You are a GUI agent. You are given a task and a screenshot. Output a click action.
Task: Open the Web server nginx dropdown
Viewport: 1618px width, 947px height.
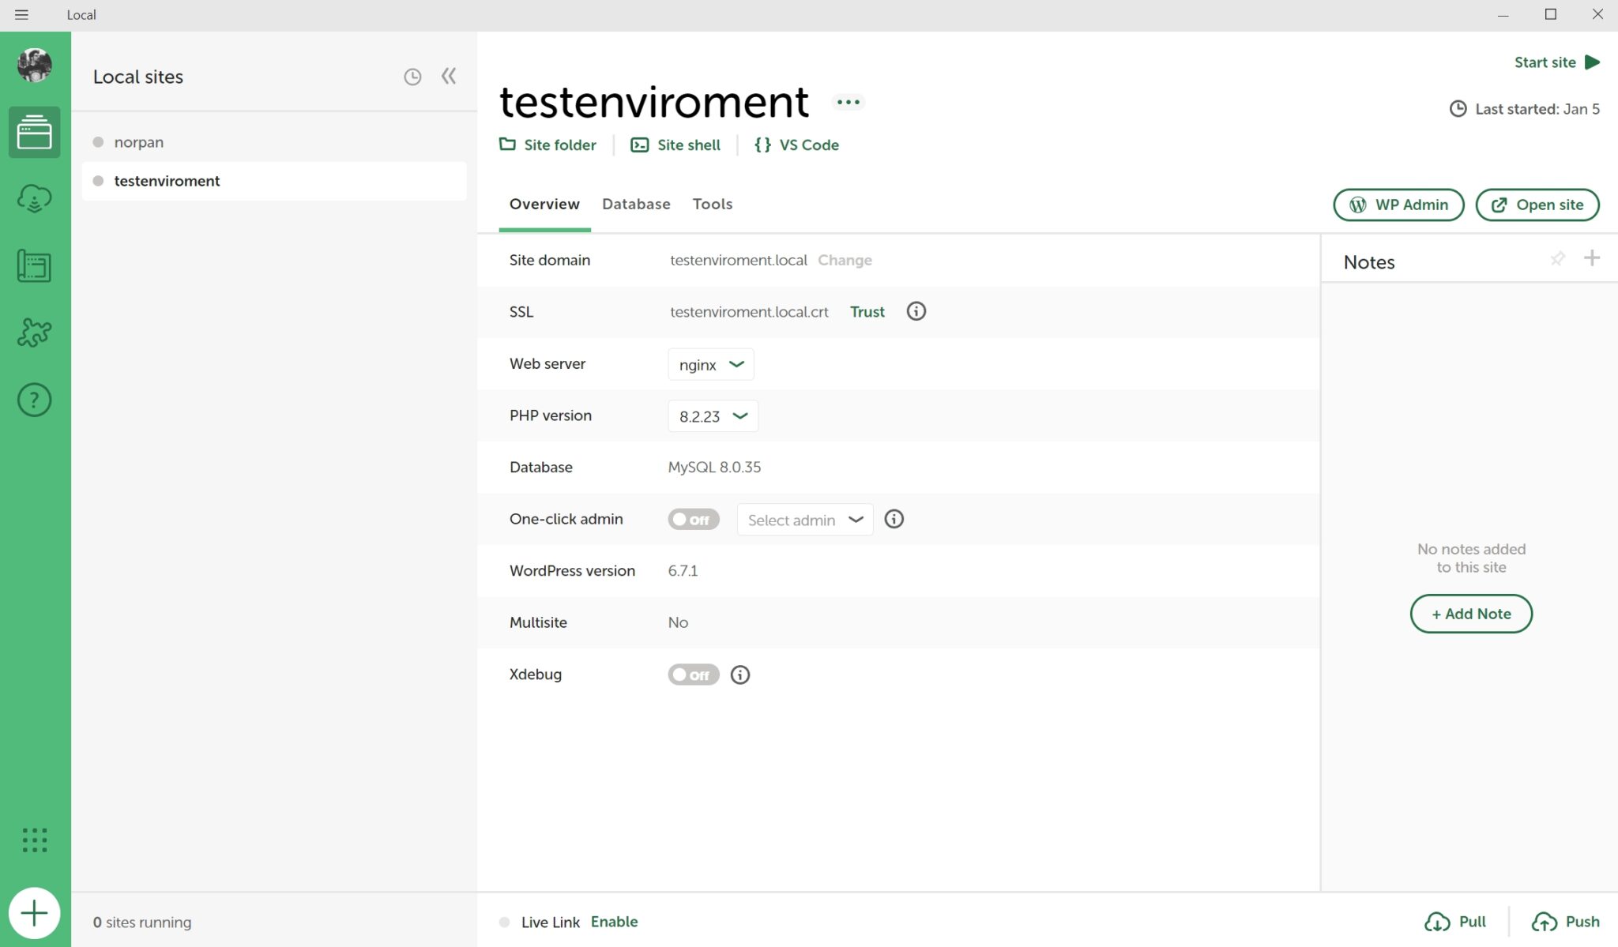pos(711,364)
